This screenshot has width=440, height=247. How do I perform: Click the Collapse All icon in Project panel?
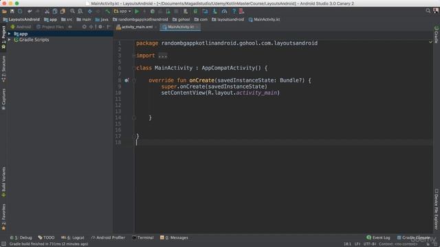(x=91, y=27)
